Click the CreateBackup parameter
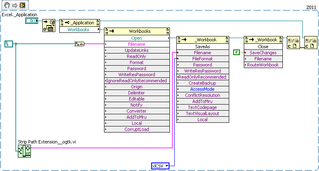This screenshot has height=171, width=319. click(203, 83)
